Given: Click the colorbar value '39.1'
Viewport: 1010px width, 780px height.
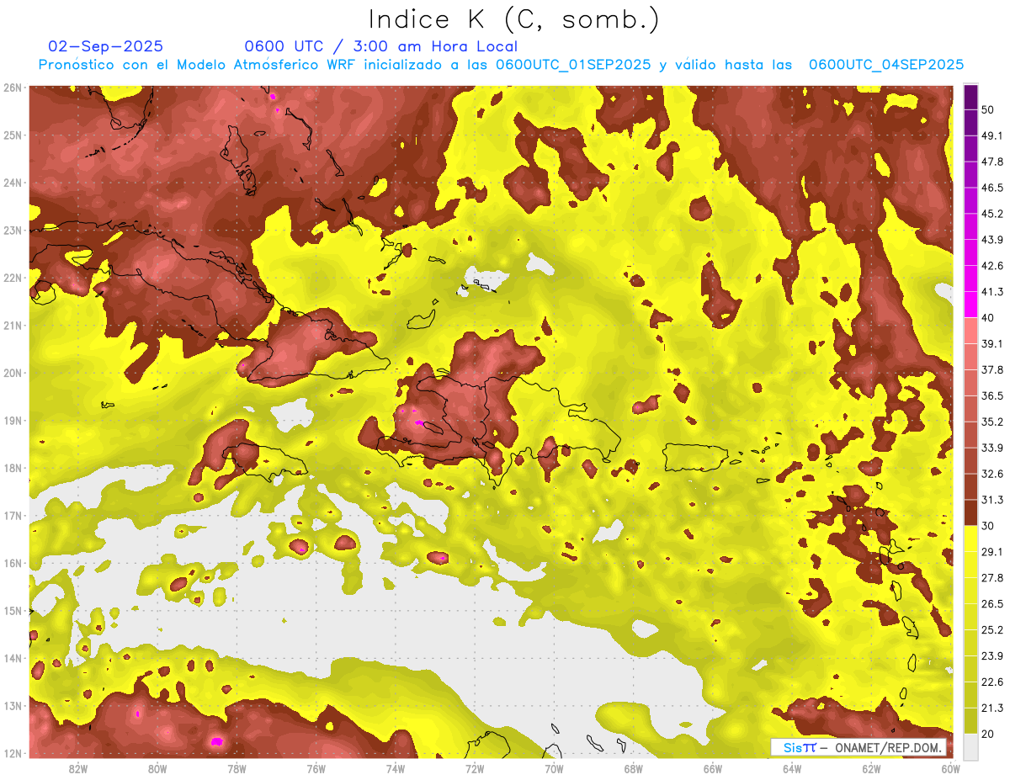Looking at the screenshot, I should [991, 343].
